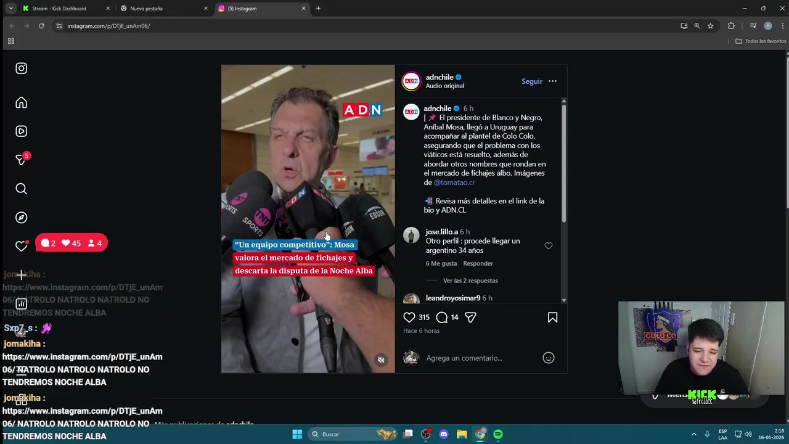The width and height of the screenshot is (789, 444).
Task: Open OBS Studio from taskbar
Action: pos(425,434)
